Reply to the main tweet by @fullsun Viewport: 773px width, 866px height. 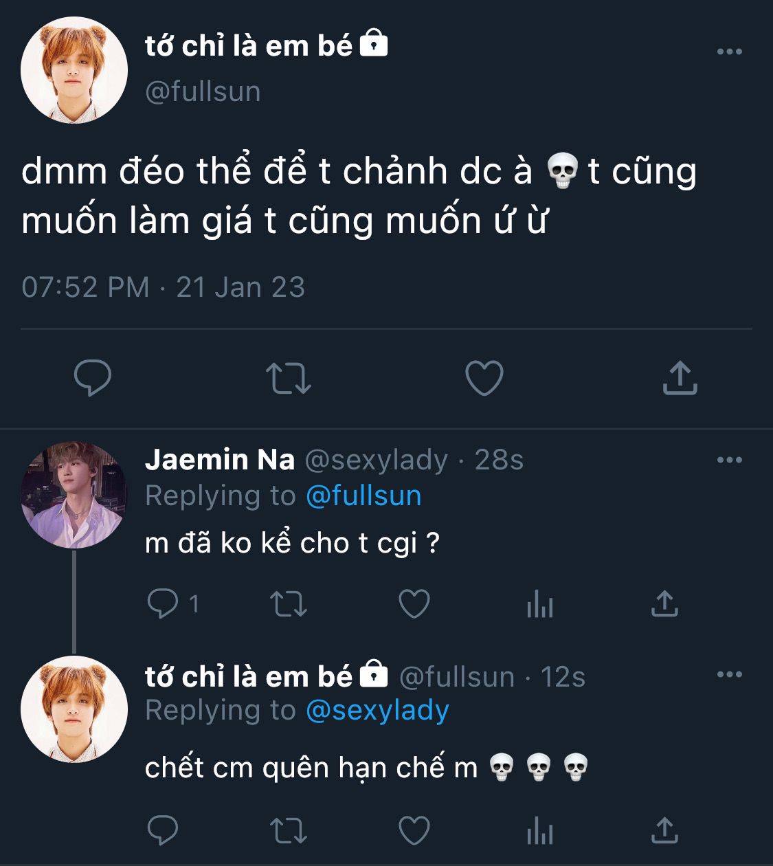click(x=93, y=377)
